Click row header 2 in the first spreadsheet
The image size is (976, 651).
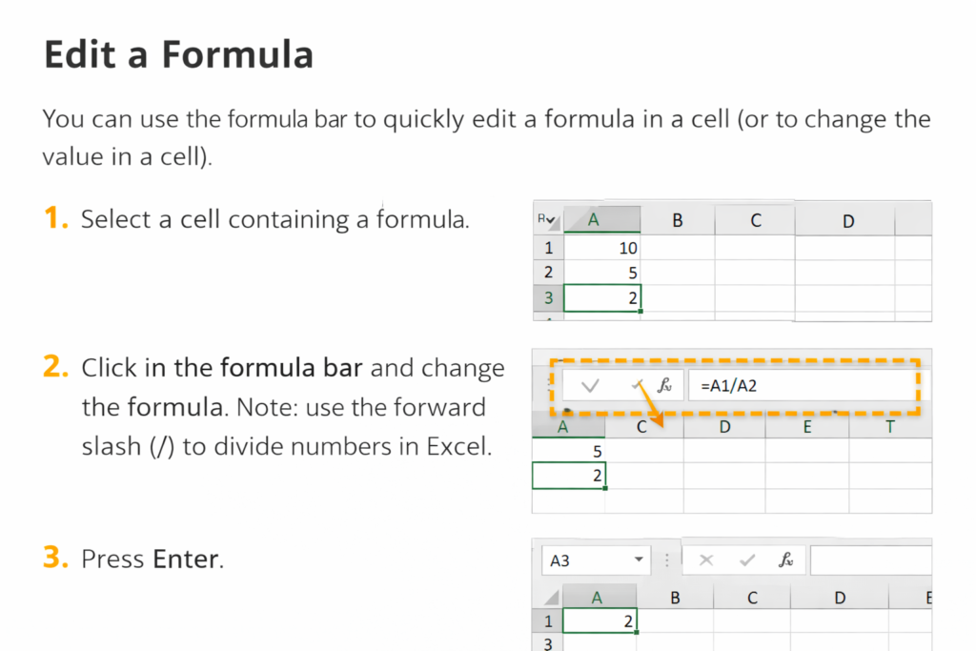click(x=548, y=273)
